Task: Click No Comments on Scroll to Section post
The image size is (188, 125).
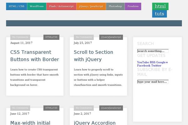Action: (x=84, y=37)
